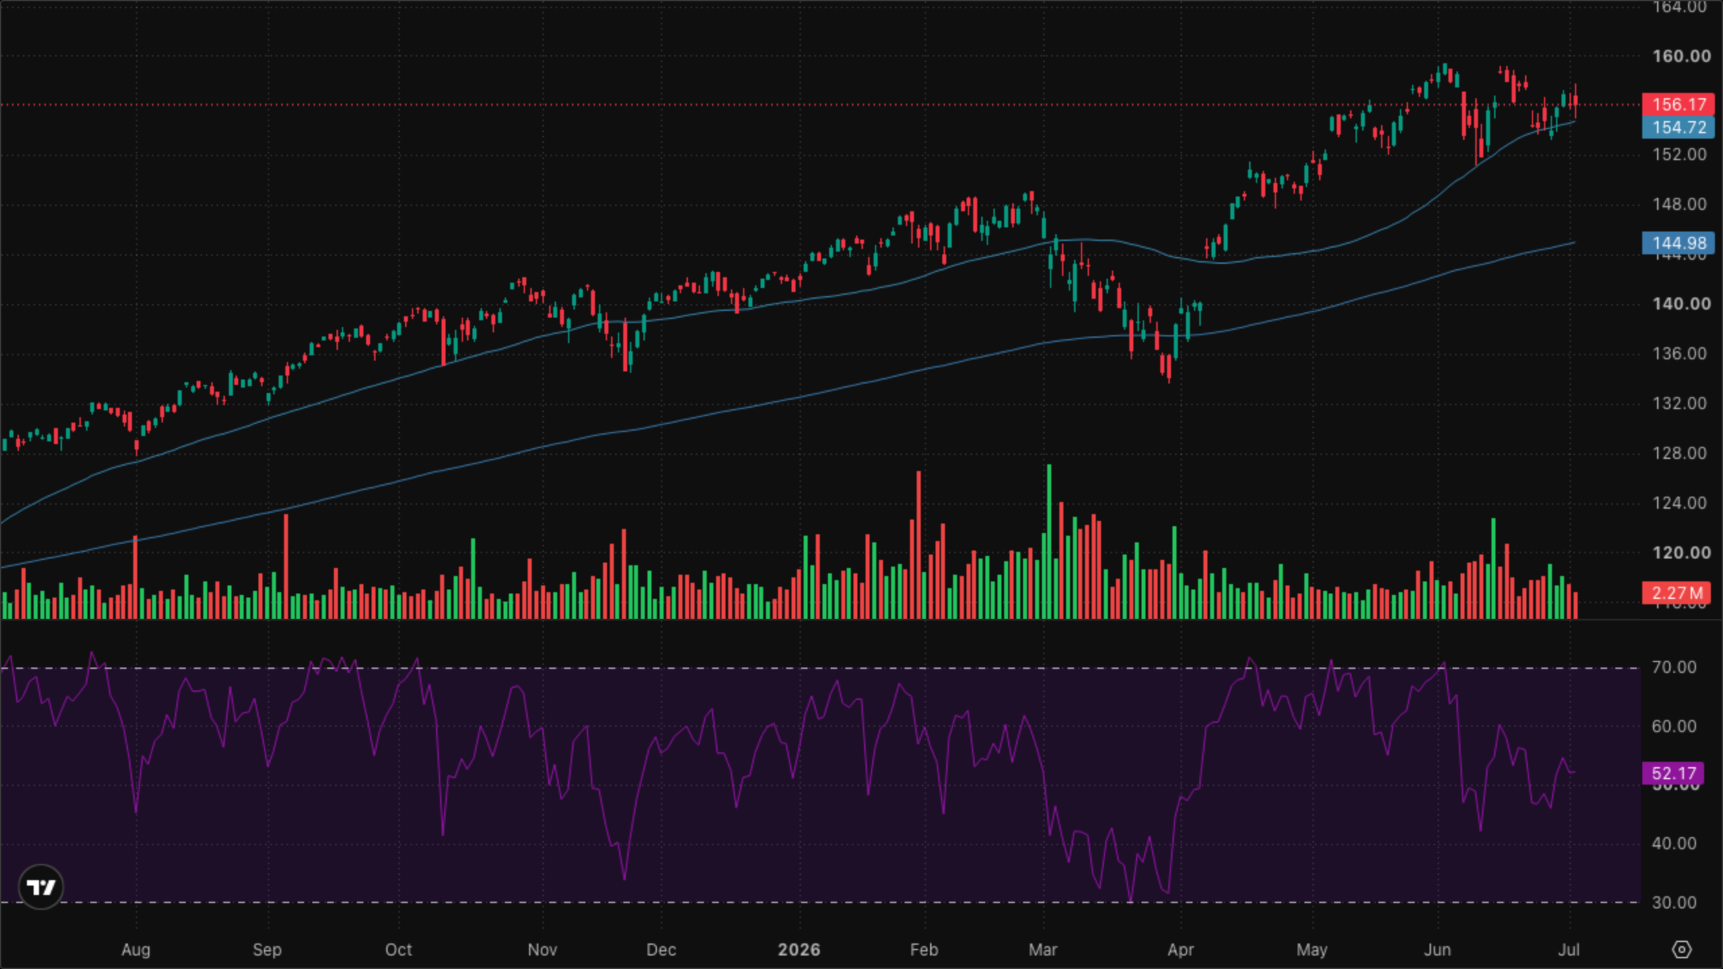Select the blue 154.72 moving average label

(x=1679, y=127)
